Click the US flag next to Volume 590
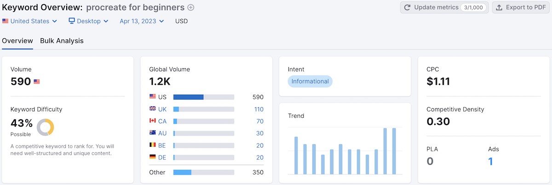 click(37, 81)
